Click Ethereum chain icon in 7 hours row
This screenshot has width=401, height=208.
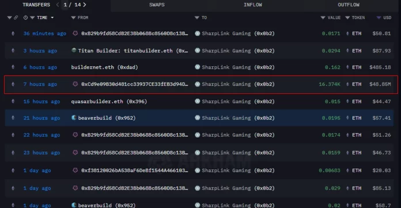coord(13,84)
